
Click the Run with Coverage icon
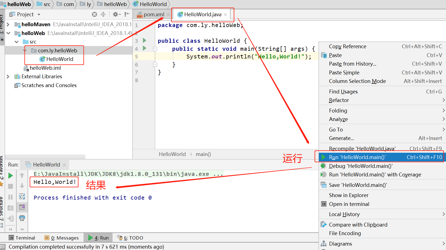tap(324, 174)
